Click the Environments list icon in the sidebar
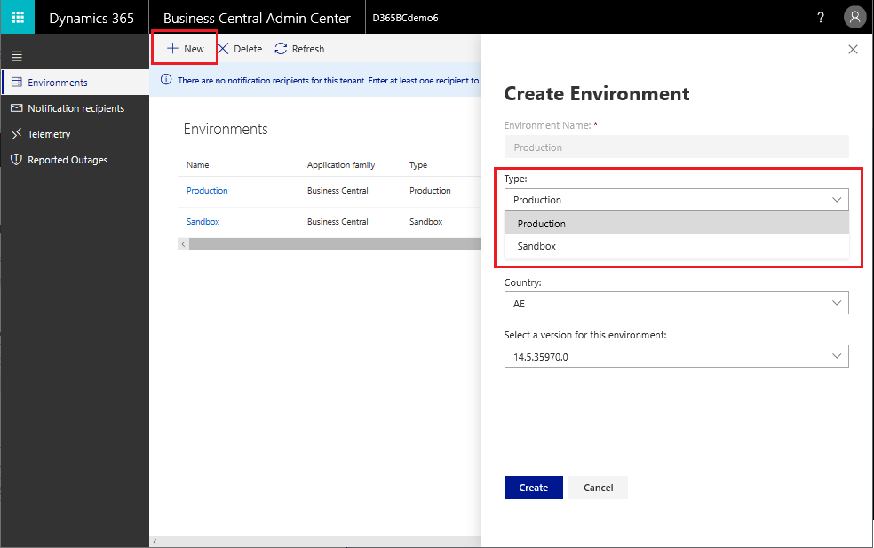This screenshot has height=548, width=874. [x=17, y=82]
